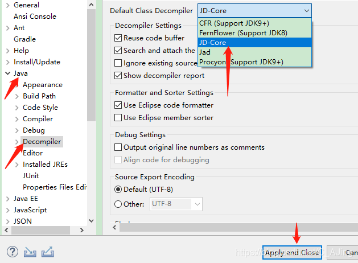This screenshot has width=358, height=263.
Task: Enable Ignore existing source checkbox
Action: (118, 63)
